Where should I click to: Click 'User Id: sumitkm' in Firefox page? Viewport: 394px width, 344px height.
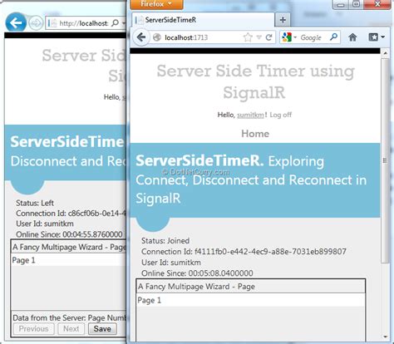click(171, 263)
